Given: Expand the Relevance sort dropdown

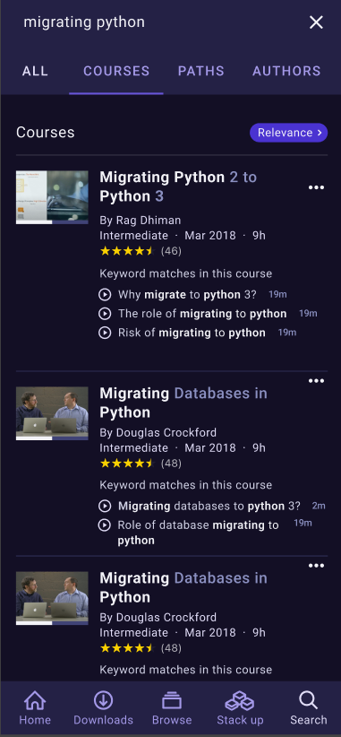Looking at the screenshot, I should click(x=288, y=133).
